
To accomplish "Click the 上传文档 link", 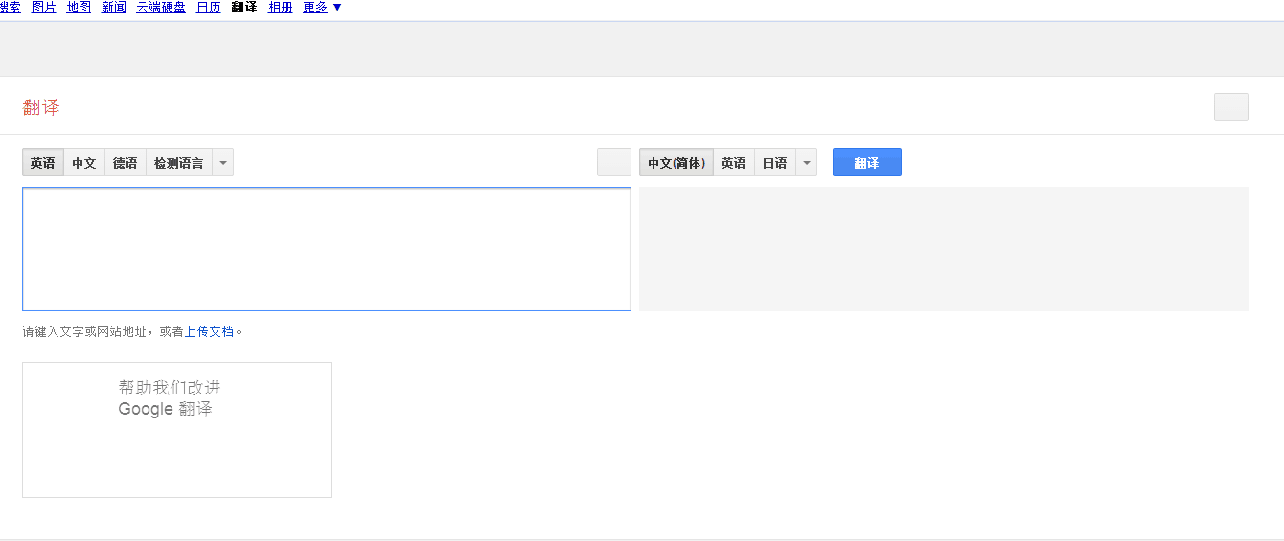I will 209,331.
